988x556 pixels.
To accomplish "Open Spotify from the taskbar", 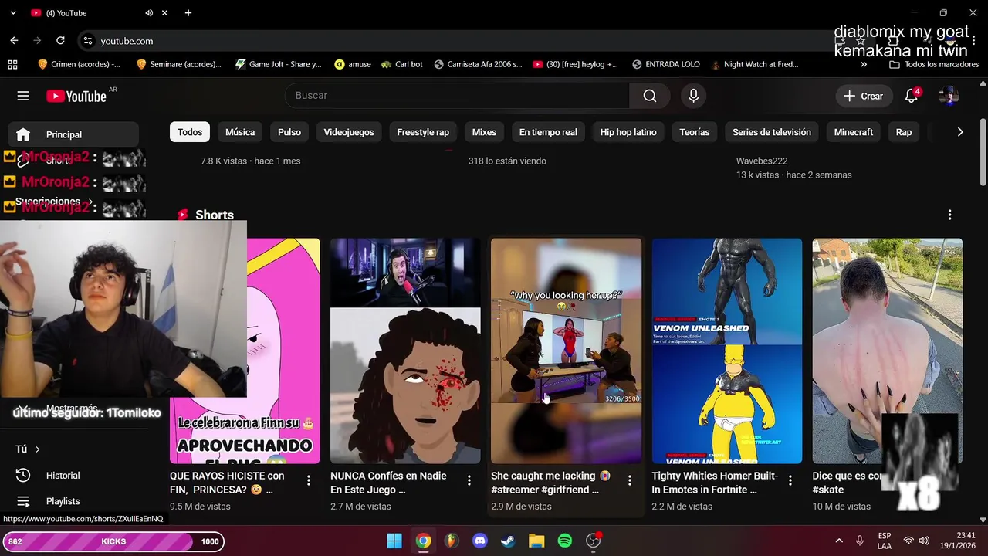I will coord(565,541).
